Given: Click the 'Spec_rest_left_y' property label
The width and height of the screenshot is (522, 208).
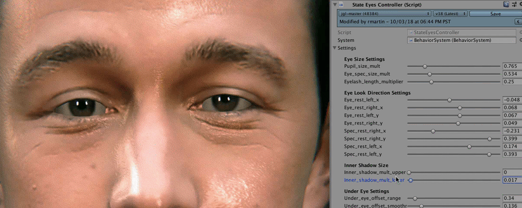Looking at the screenshot, I should tap(363, 154).
